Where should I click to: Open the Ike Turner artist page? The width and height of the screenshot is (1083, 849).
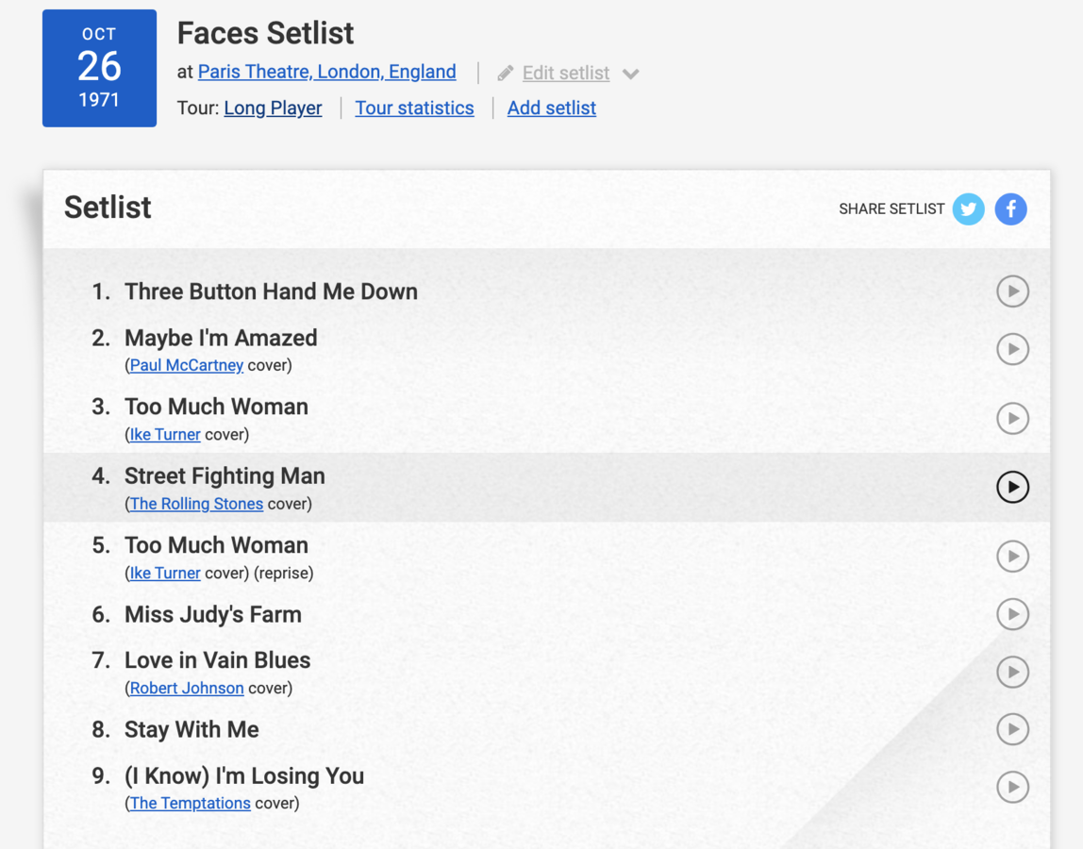click(x=164, y=434)
